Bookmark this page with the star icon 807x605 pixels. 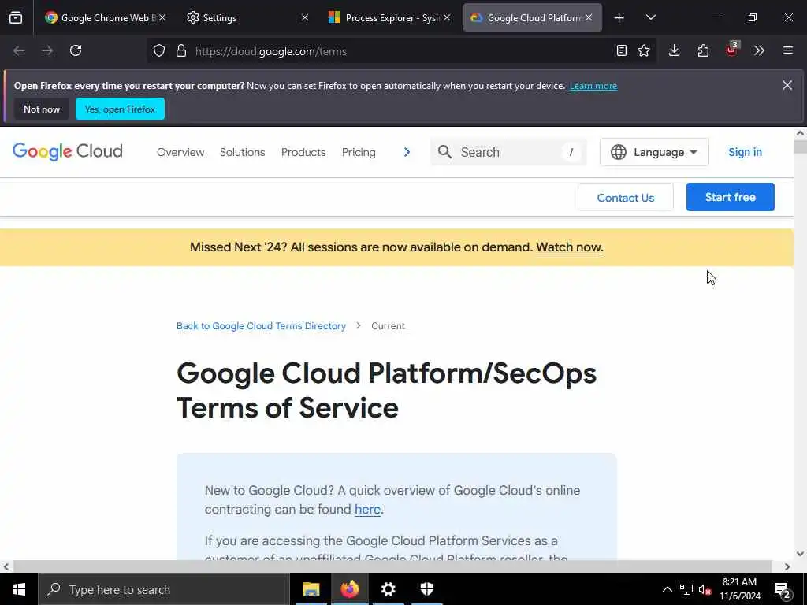[x=644, y=50]
